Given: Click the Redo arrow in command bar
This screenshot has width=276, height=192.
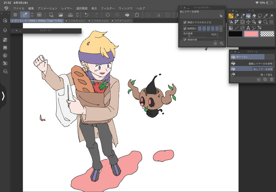Looking at the screenshot, I should (x=96, y=15).
